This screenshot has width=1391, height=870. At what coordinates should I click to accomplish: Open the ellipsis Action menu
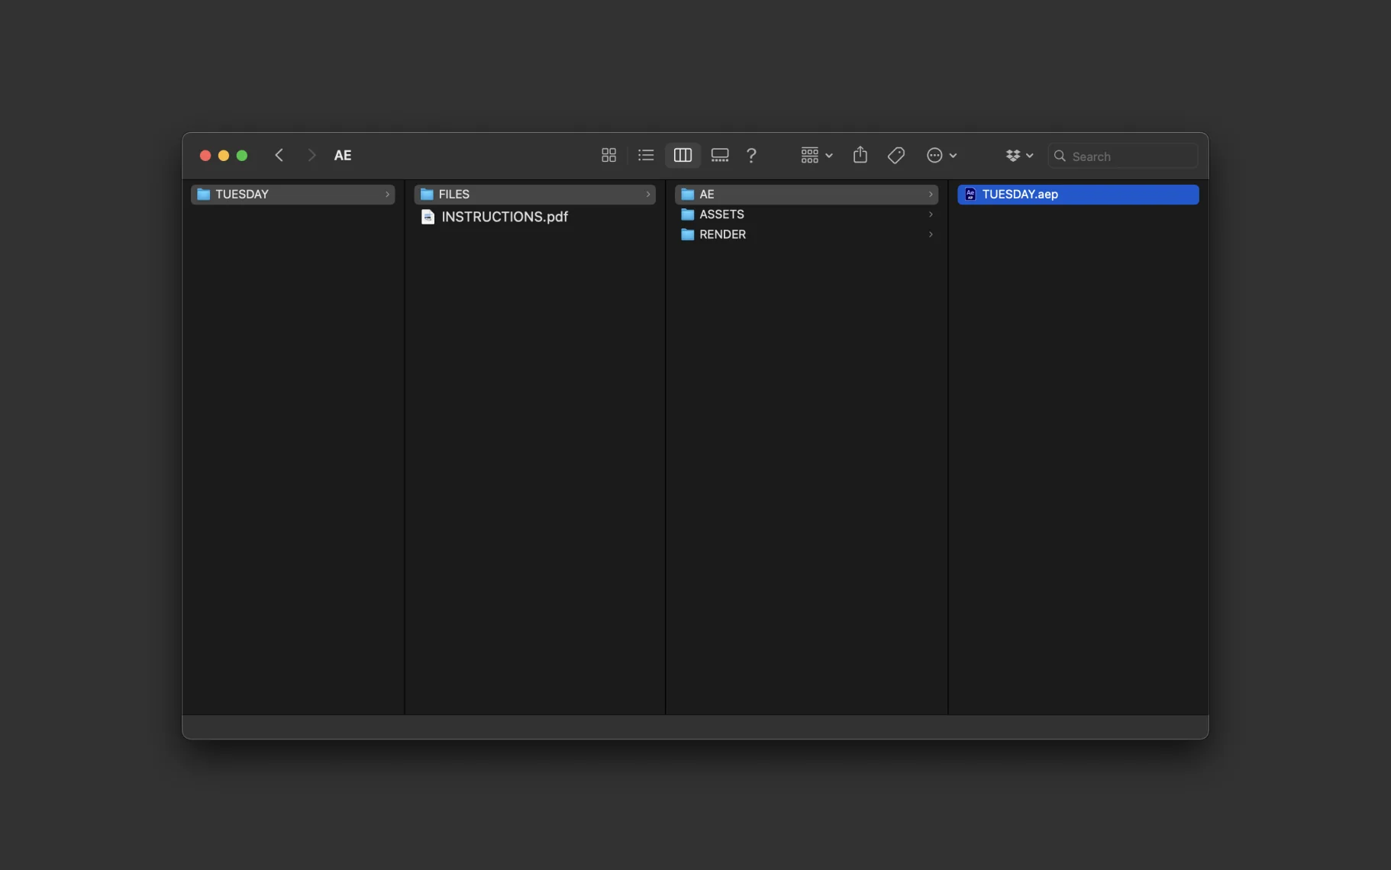941,156
